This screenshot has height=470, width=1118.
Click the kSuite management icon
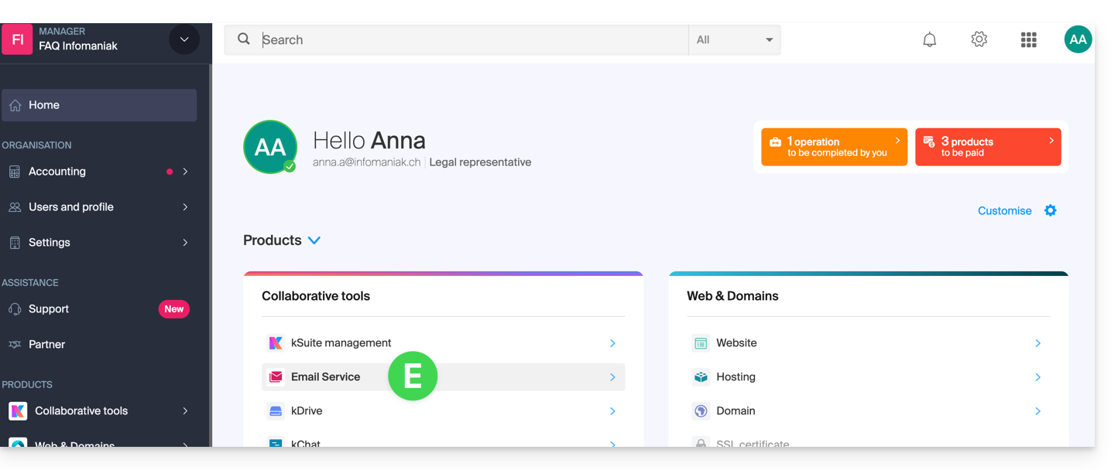point(276,342)
